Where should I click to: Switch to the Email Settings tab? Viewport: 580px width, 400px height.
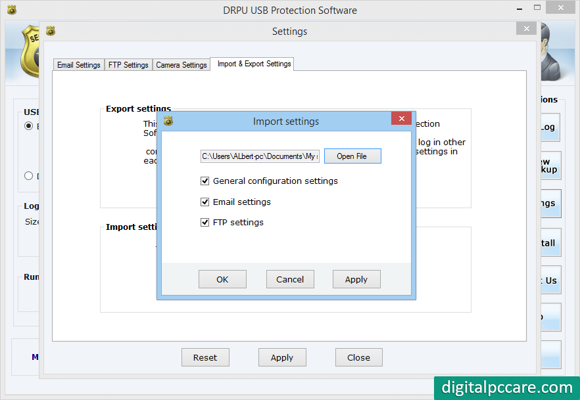tap(78, 65)
